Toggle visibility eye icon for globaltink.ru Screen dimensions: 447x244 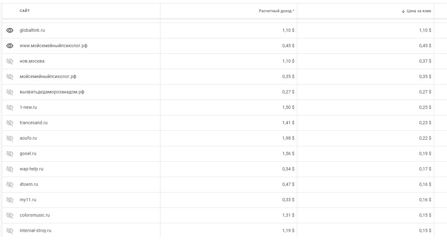point(10,30)
